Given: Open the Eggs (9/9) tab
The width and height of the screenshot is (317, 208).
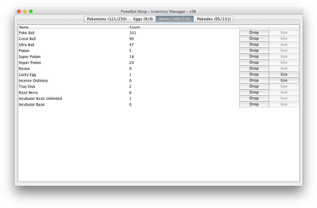Looking at the screenshot, I should pos(143,19).
